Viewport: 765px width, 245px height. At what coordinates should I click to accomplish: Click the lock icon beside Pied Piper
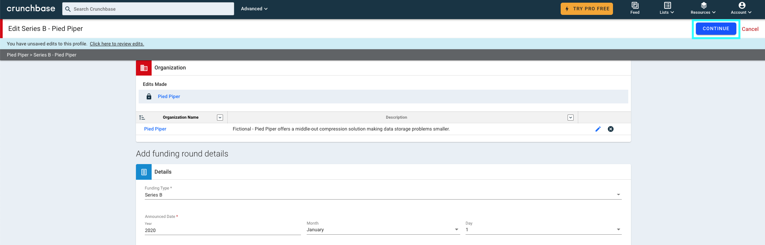point(149,97)
